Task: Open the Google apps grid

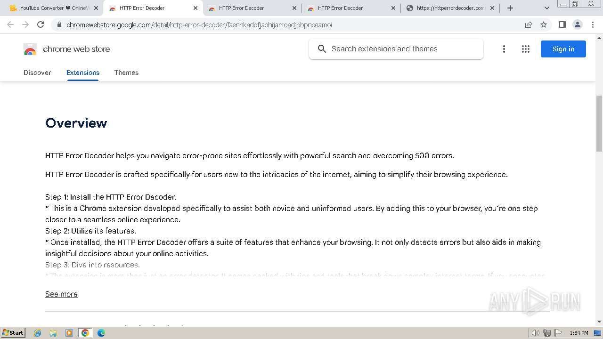Action: pyautogui.click(x=526, y=49)
